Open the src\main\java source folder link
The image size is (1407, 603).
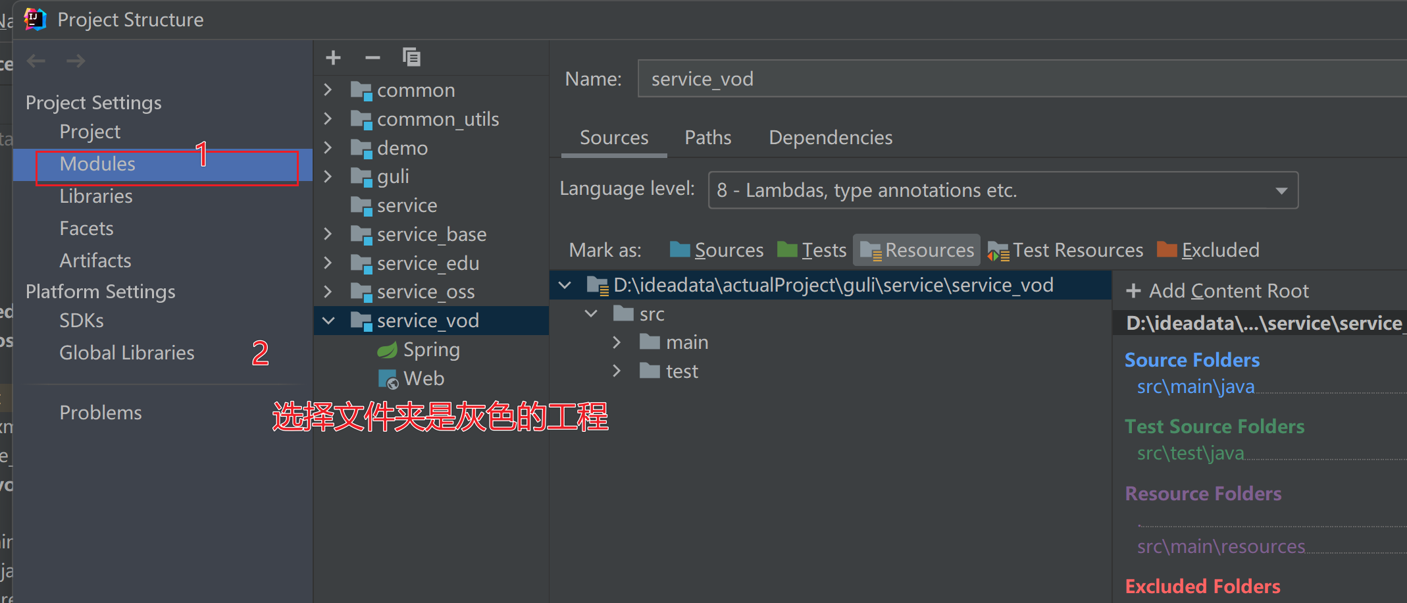pyautogui.click(x=1195, y=387)
